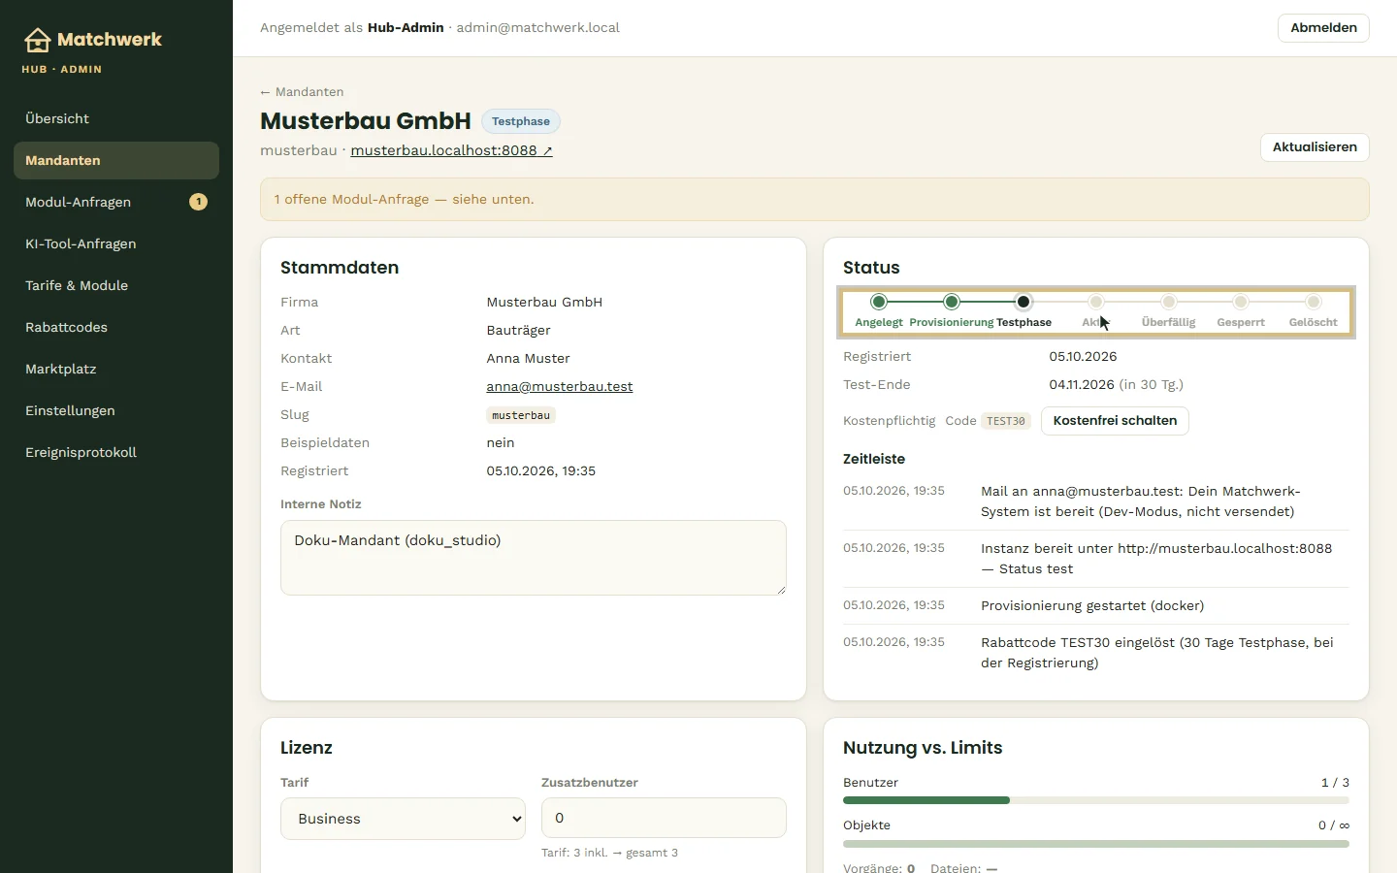Image resolution: width=1397 pixels, height=873 pixels.
Task: Click the Testphase badge beside the title
Action: [521, 121]
